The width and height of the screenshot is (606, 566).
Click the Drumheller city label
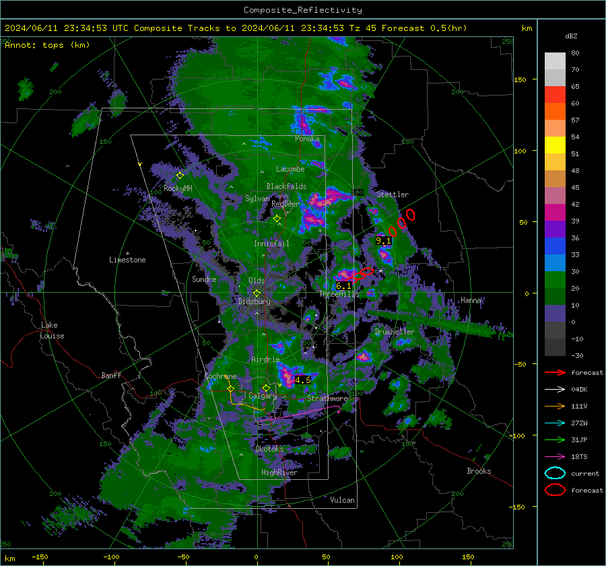[395, 332]
